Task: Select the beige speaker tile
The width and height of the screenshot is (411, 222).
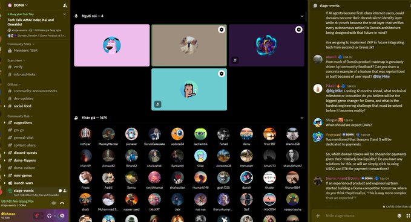Action: pos(189,45)
